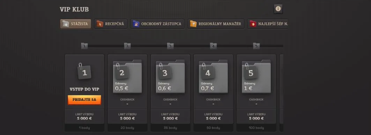Image resolution: width=371 pixels, height=135 pixels.
Task: Select level 2 marker on progress bar
Action: coord(127,46)
